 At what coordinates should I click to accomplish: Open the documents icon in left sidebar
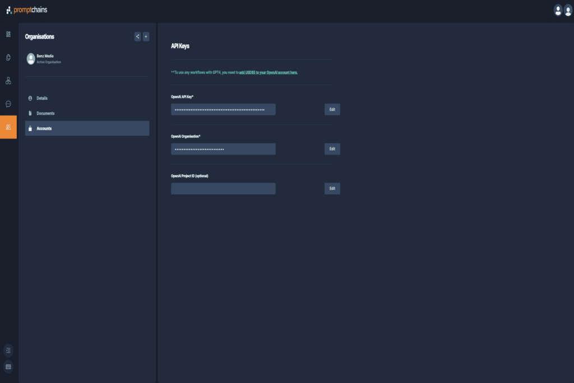point(8,58)
